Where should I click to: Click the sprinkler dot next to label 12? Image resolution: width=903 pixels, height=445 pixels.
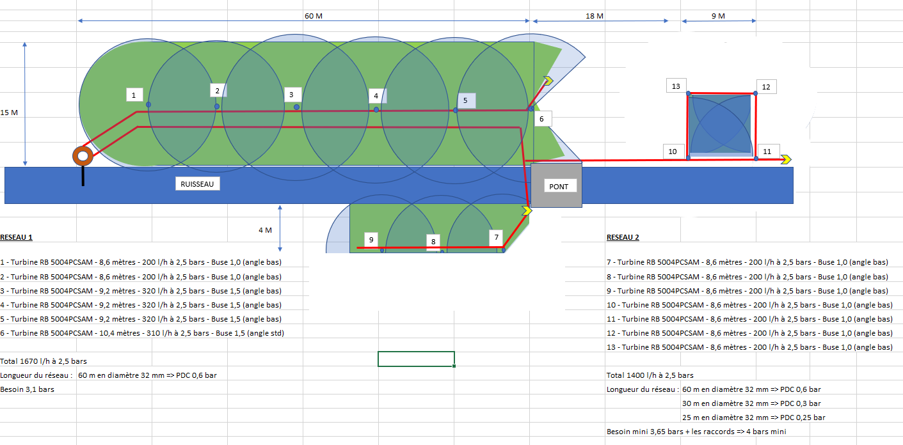point(755,93)
